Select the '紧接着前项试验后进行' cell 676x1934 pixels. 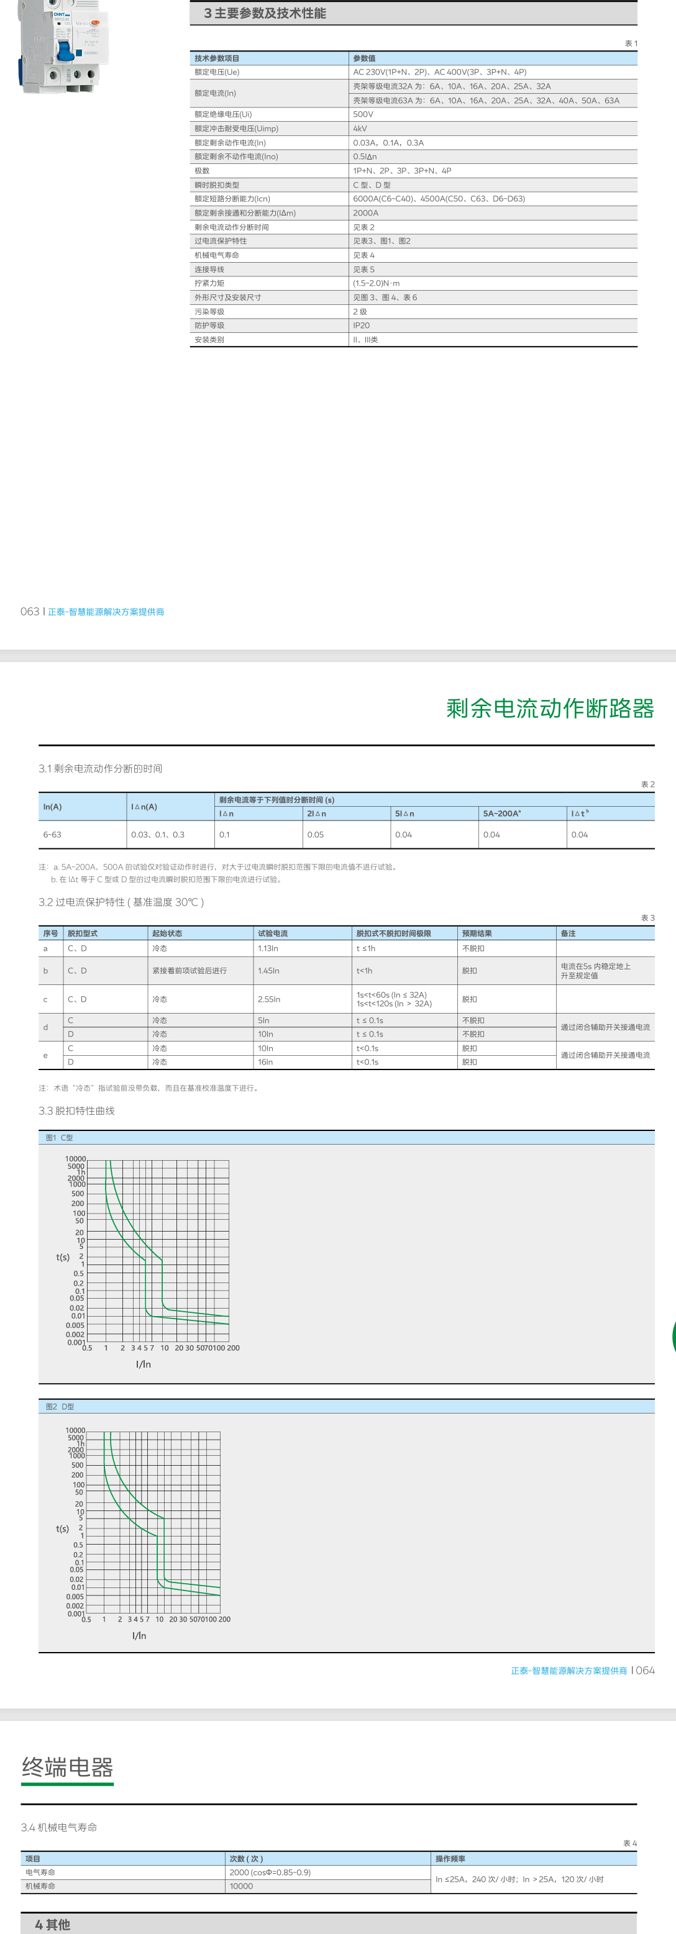coord(190,971)
